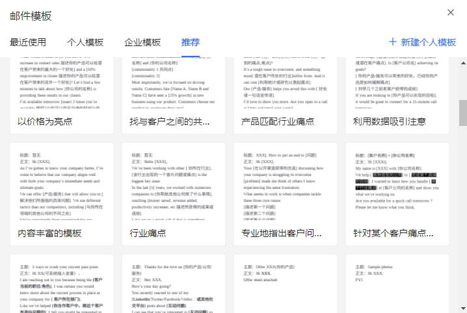Choose the 以价格为亮点 template card

click(x=62, y=95)
